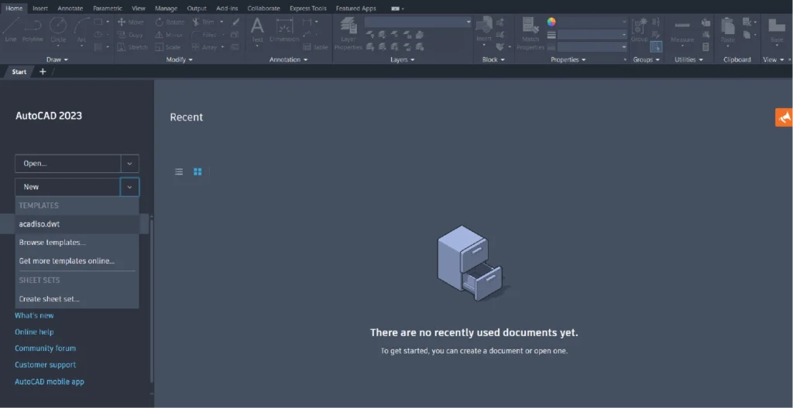The height and width of the screenshot is (408, 793).
Task: Click the orange announcements megaphone icon
Action: pyautogui.click(x=784, y=117)
